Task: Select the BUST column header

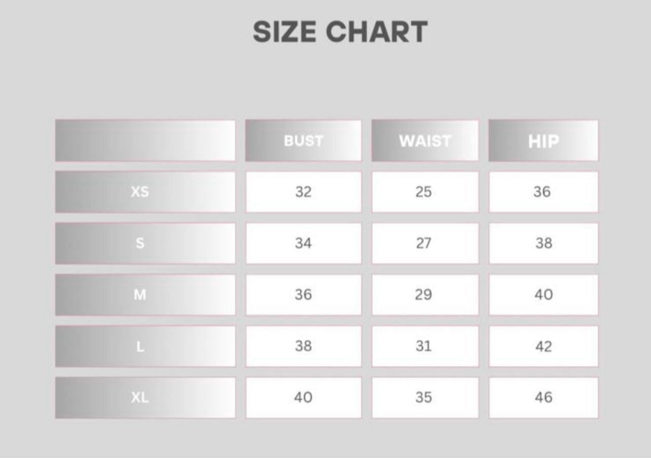Action: pyautogui.click(x=303, y=141)
